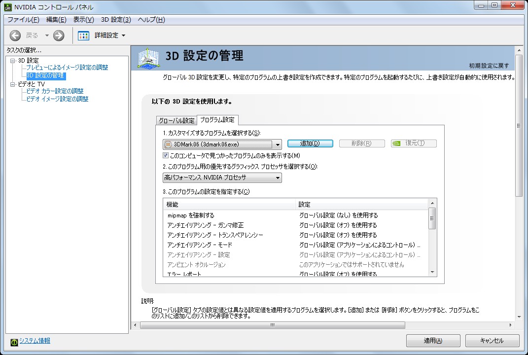Open the 3D 設定(3) menu
Screen dimensions: 528x355
click(116, 20)
